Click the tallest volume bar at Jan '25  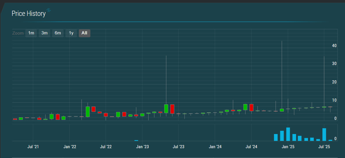tap(288, 134)
